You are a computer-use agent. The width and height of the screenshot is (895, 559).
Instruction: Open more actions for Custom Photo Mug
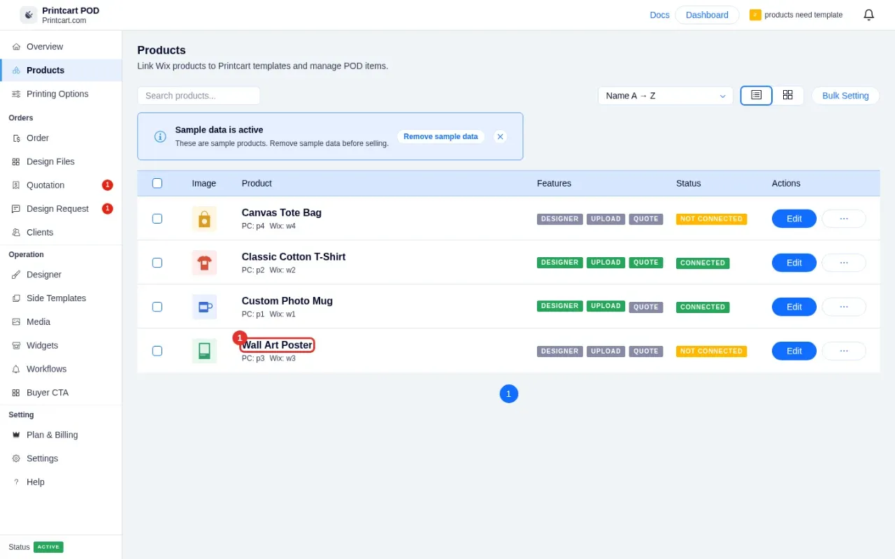pyautogui.click(x=844, y=307)
